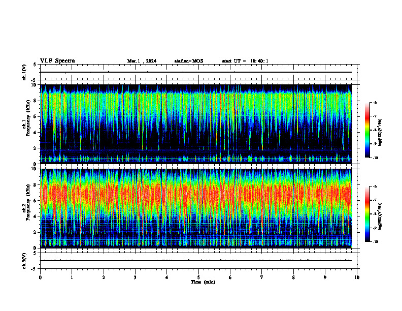Image resolution: width=402 pixels, height=311 pixels.
Task: Click time axis tick label '7'
Action: 262,277
